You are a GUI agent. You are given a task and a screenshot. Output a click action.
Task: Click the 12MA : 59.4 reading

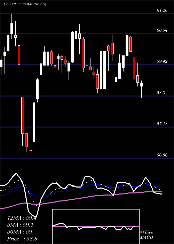(x=22, y=218)
